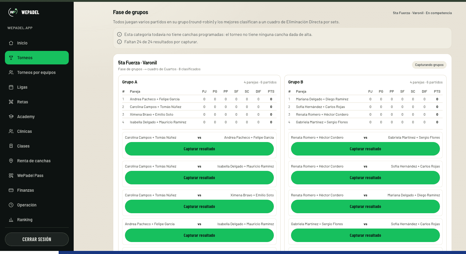
Task: Click the Finanzas card icon
Action: (11, 190)
